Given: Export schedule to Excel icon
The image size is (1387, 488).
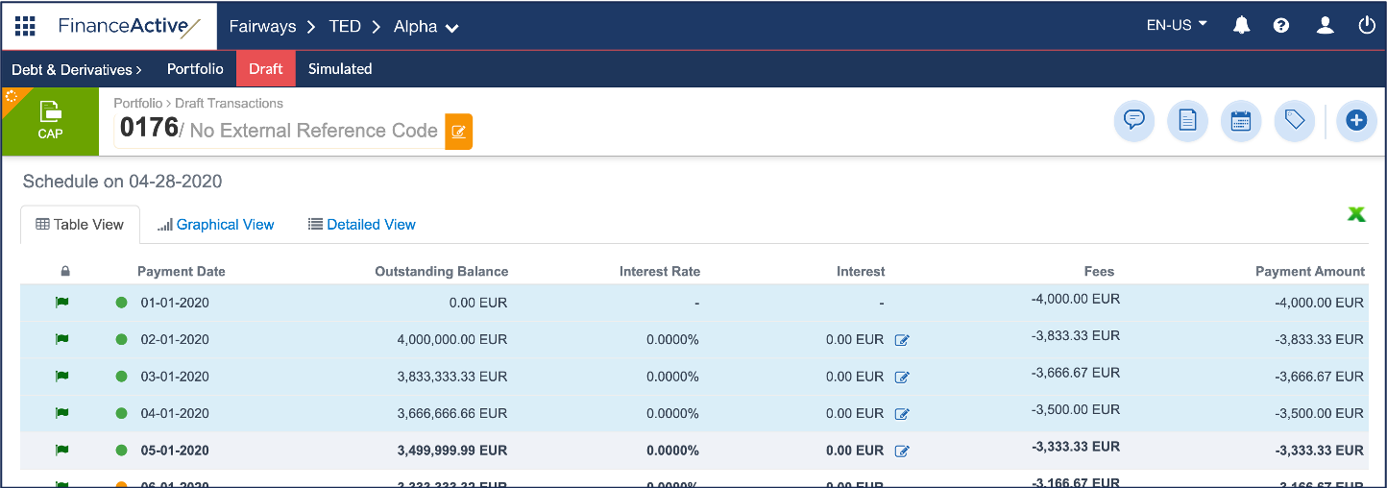Looking at the screenshot, I should tap(1356, 214).
